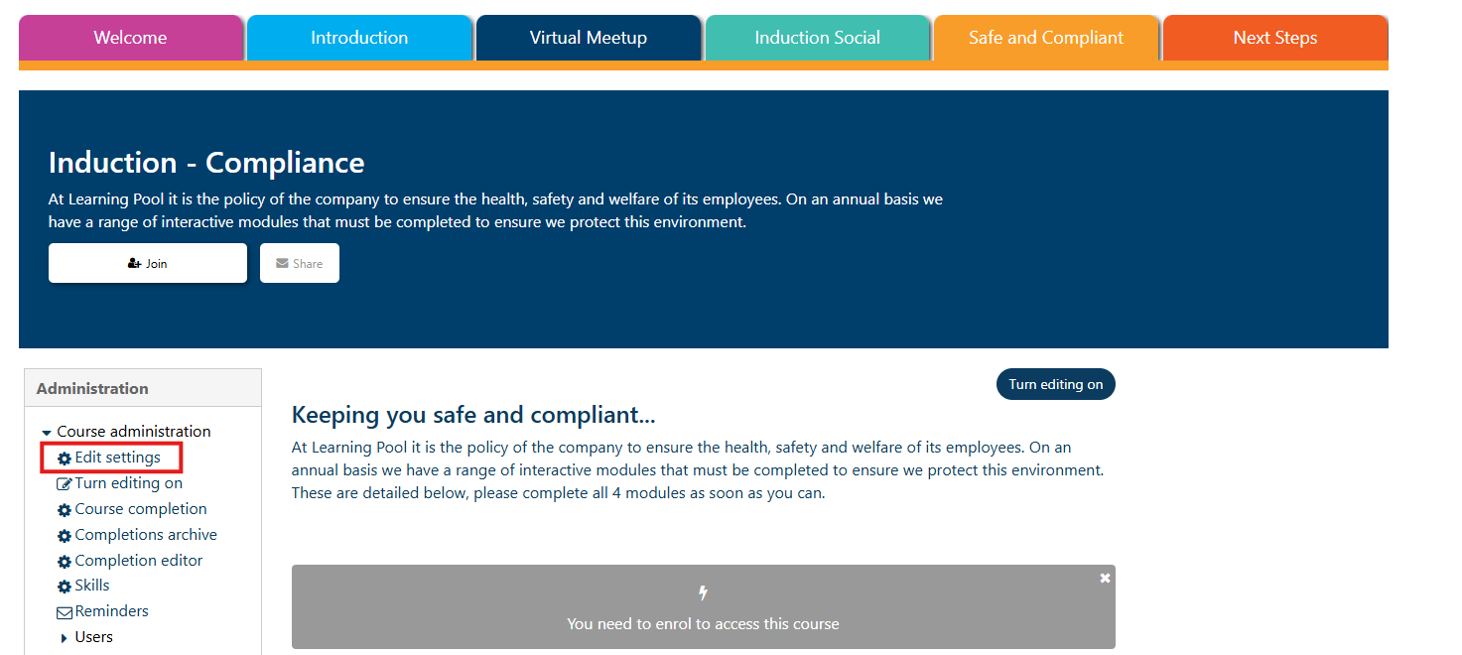Click the pencil icon beside Turn editing on
The height and width of the screenshot is (655, 1462).
tap(65, 484)
